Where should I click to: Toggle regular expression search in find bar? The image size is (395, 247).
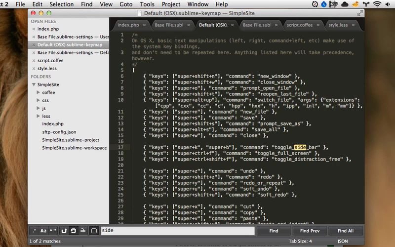34,231
